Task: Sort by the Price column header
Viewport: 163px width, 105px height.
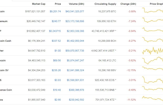Action: (x=58, y=4)
